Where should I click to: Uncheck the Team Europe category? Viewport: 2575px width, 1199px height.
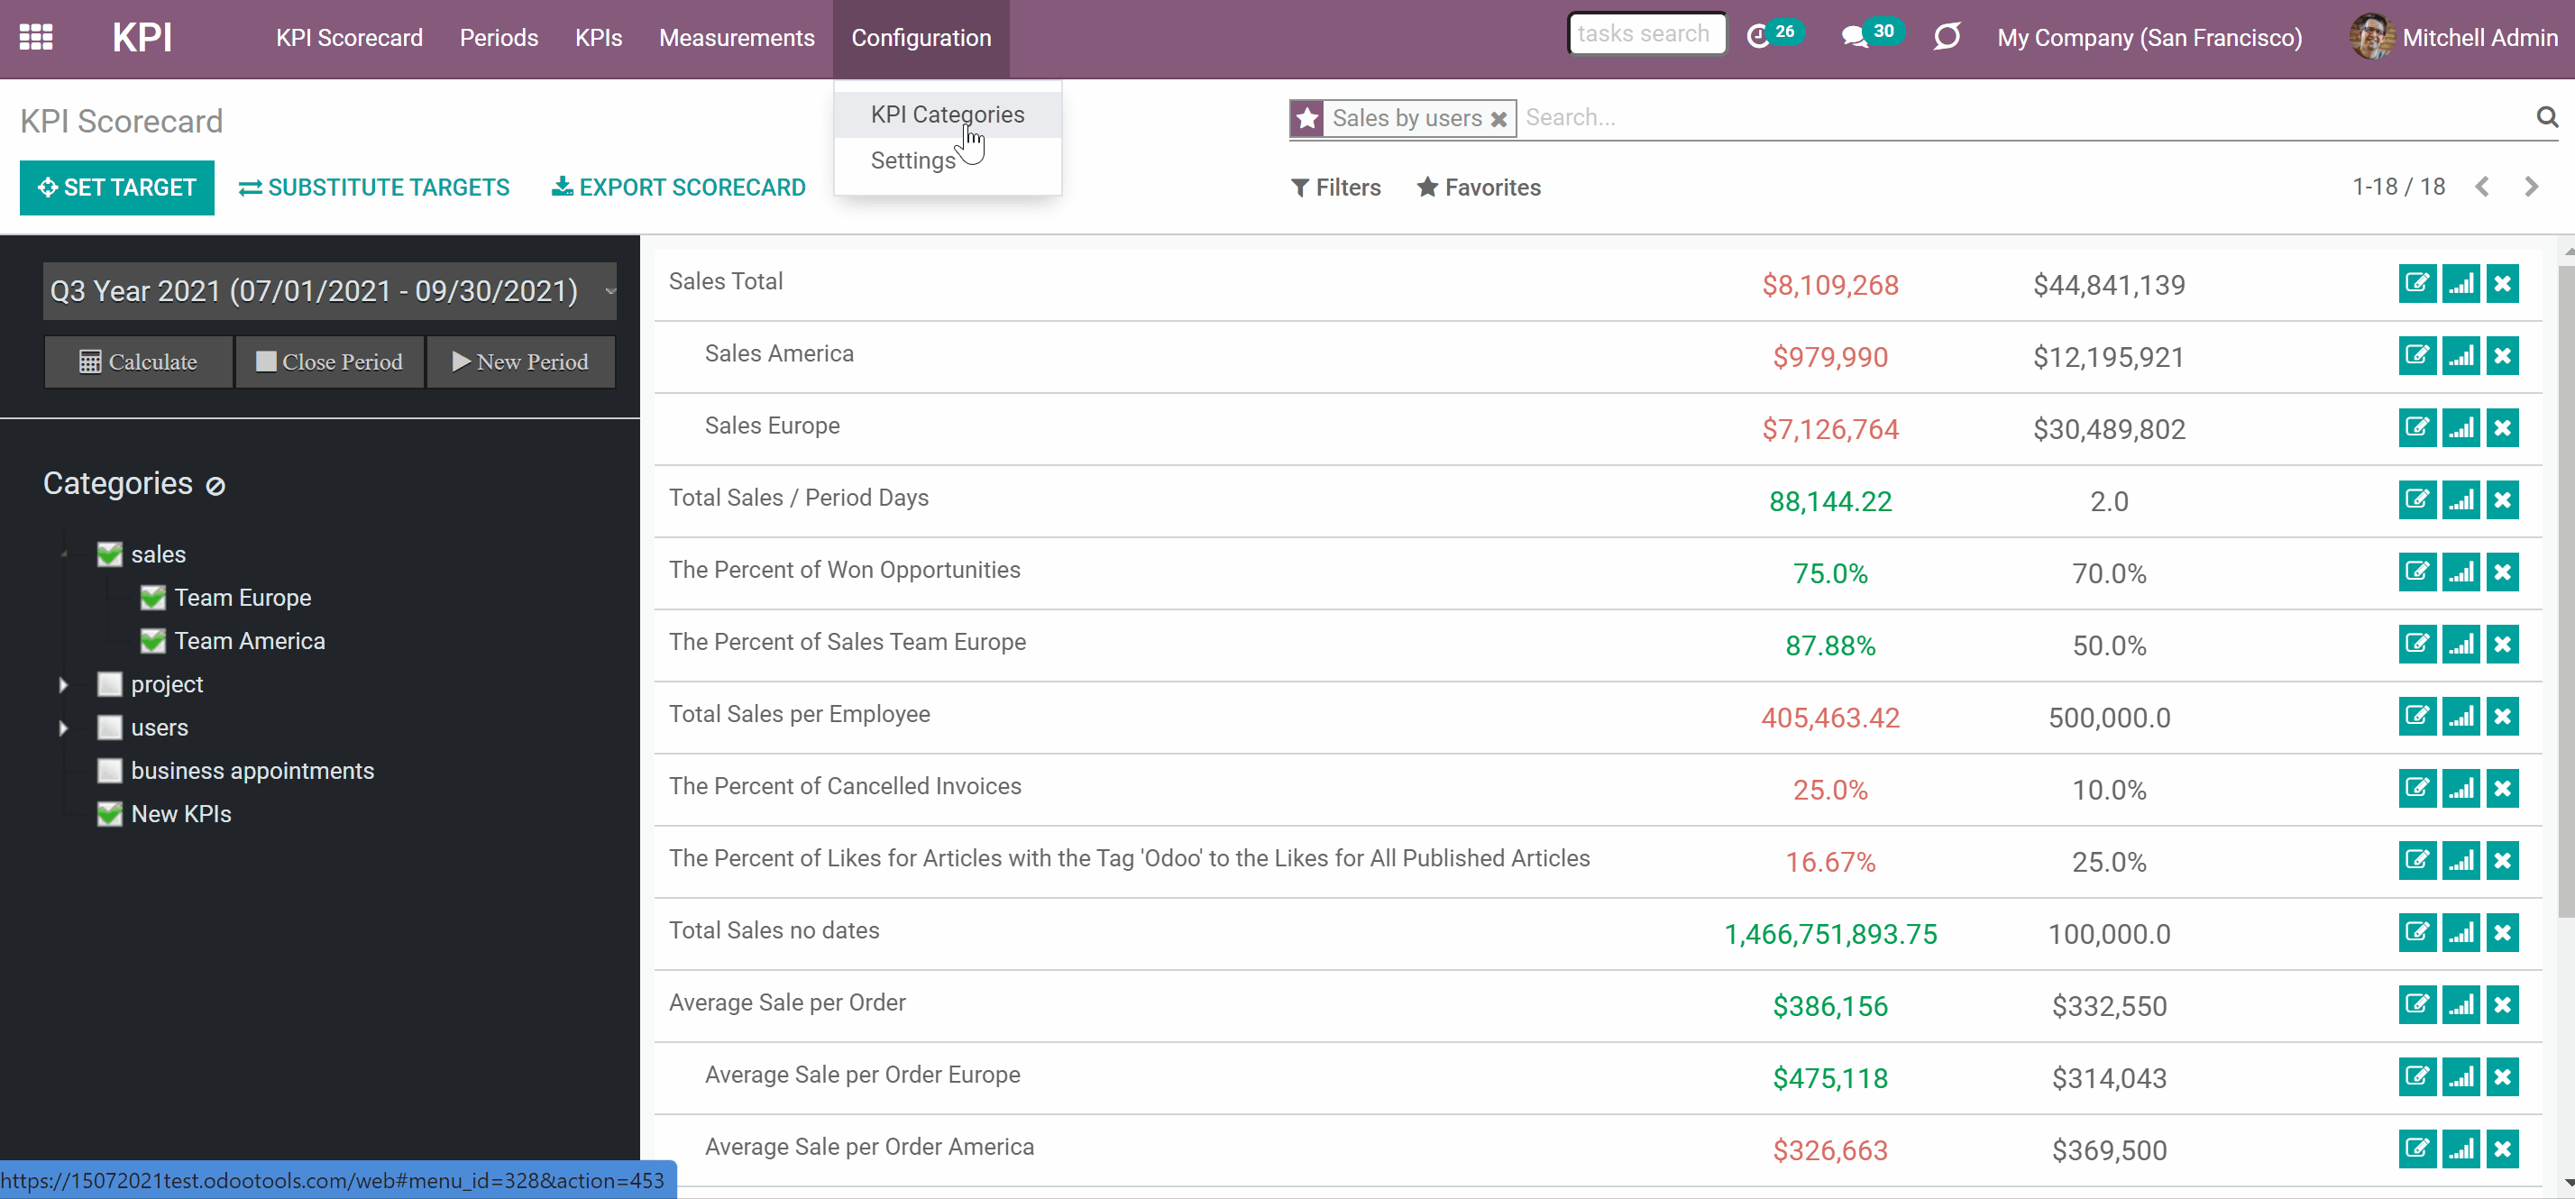click(153, 598)
